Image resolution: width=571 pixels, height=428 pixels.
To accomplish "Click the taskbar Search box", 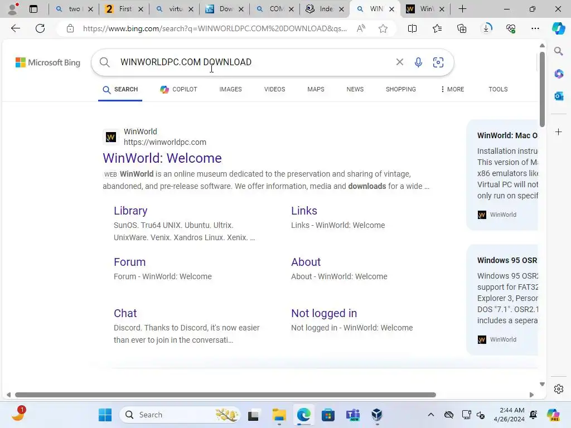I will pyautogui.click(x=180, y=415).
